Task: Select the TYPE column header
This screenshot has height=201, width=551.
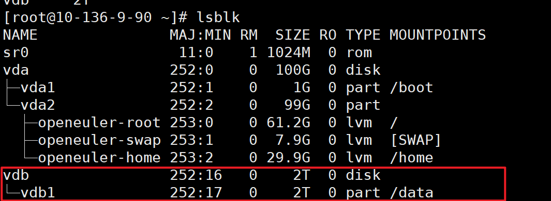Action: pos(363,35)
